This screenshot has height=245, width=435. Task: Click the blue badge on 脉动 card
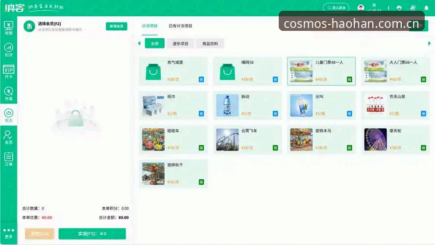tap(275, 114)
